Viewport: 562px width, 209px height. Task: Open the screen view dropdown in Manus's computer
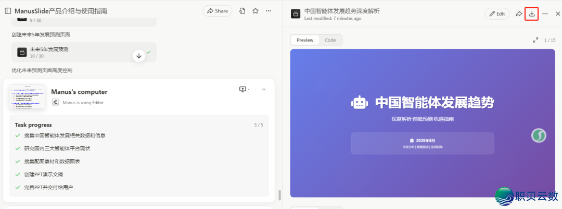tap(244, 89)
